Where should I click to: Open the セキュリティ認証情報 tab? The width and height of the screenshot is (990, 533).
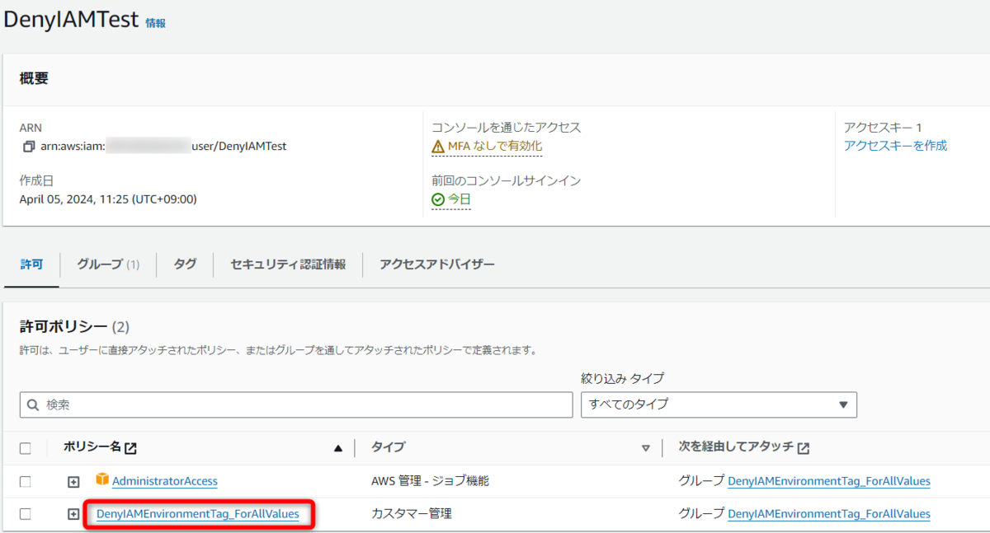(288, 264)
